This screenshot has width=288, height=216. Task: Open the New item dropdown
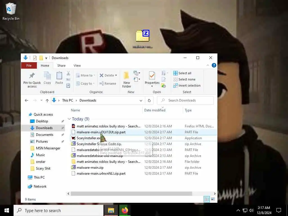(x=137, y=73)
